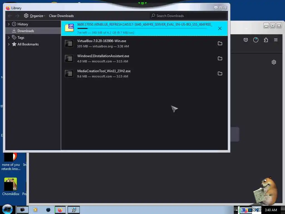Click the installer taskbar button beside Firefox
Screen dimensions: 285x214
click(73, 210)
